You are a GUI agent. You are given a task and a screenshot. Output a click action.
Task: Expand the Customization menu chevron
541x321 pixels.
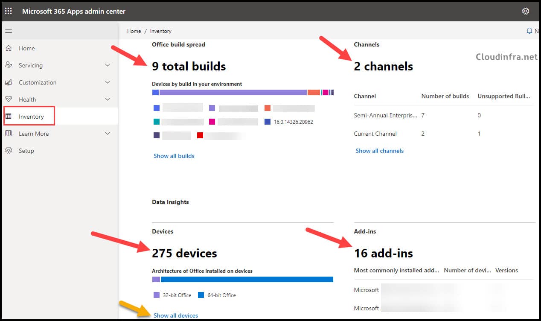pos(108,82)
